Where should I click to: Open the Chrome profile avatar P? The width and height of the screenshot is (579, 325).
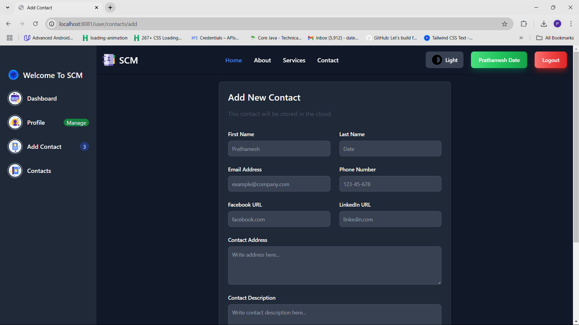click(x=557, y=24)
